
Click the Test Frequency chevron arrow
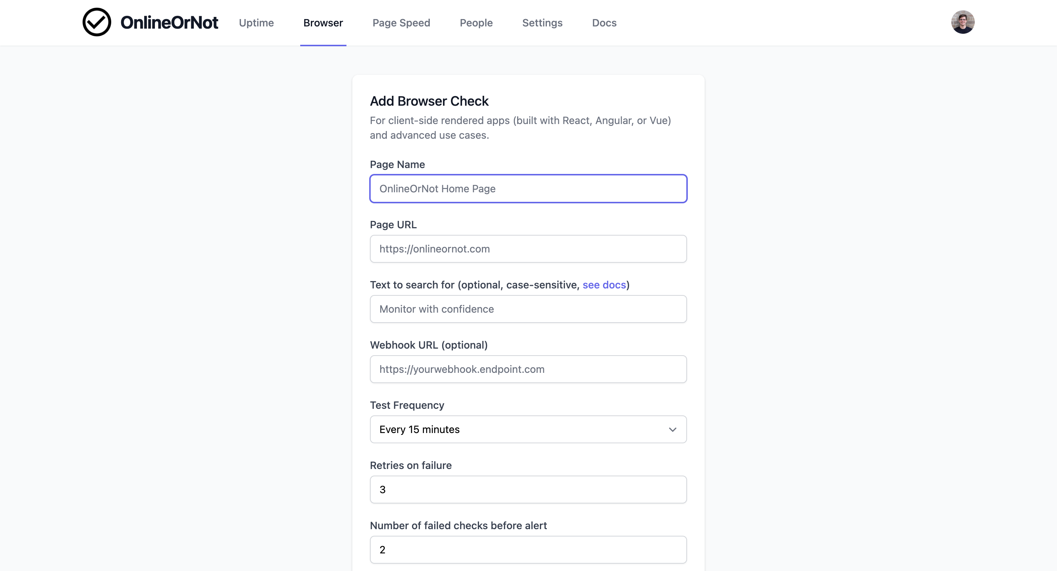point(672,429)
